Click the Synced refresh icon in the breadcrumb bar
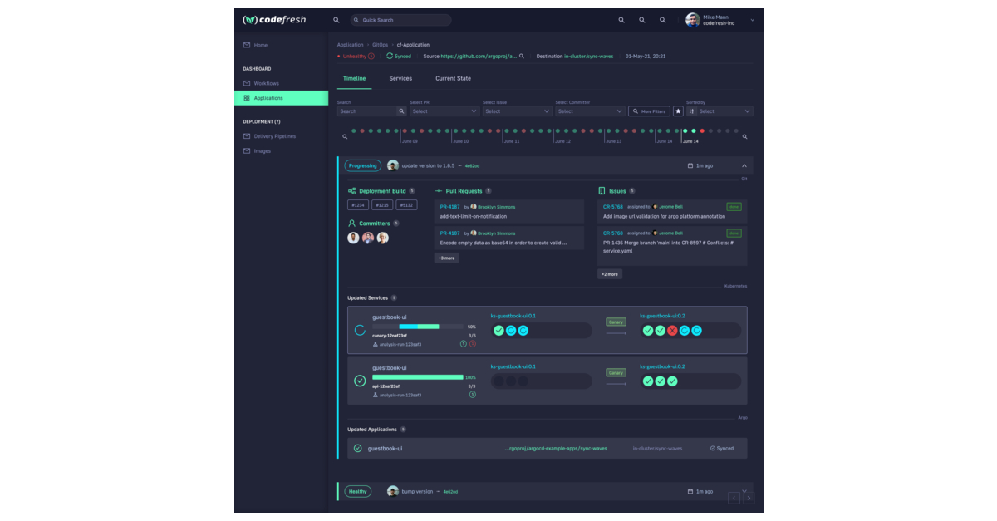The image size is (997, 521). (389, 56)
